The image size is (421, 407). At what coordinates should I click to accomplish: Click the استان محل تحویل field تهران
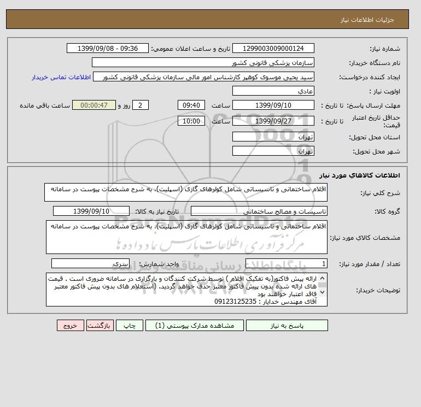coord(273,137)
